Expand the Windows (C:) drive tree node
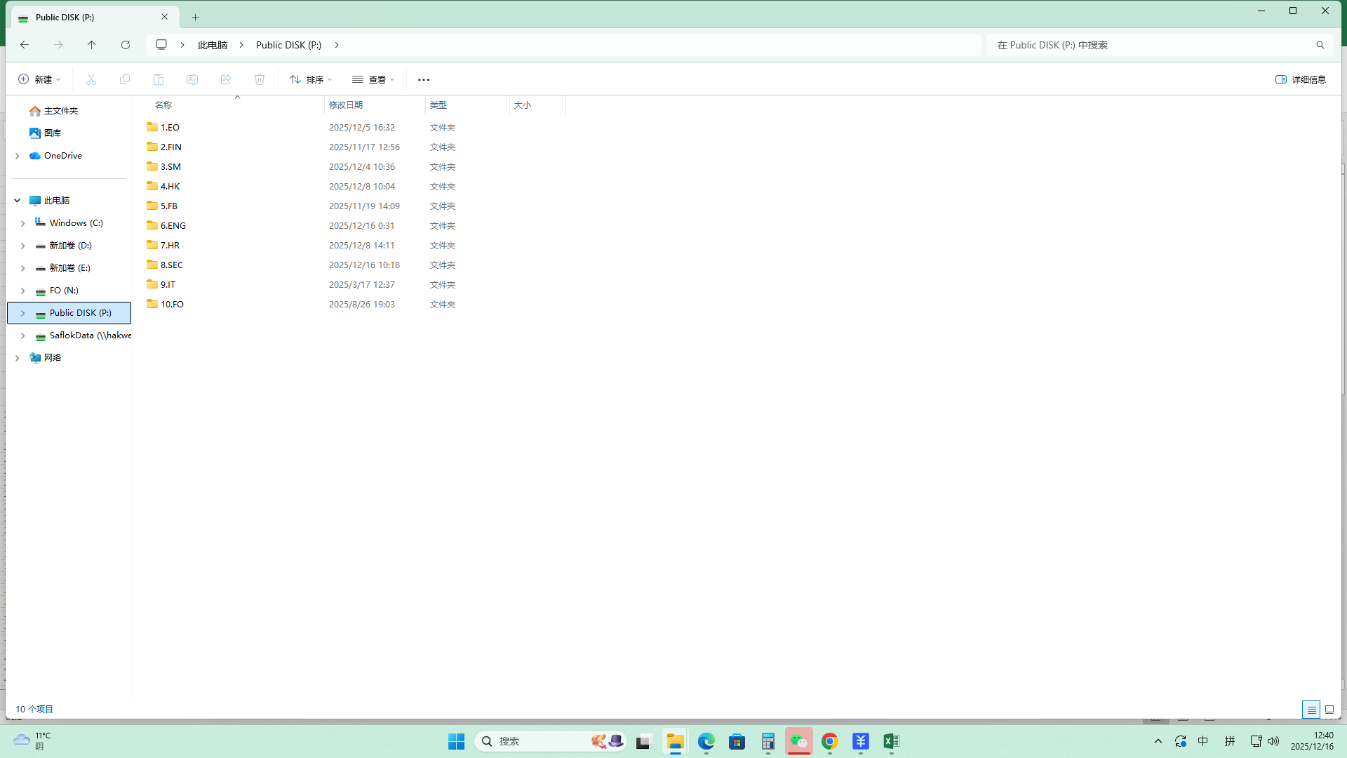The height and width of the screenshot is (758, 1347). (22, 223)
